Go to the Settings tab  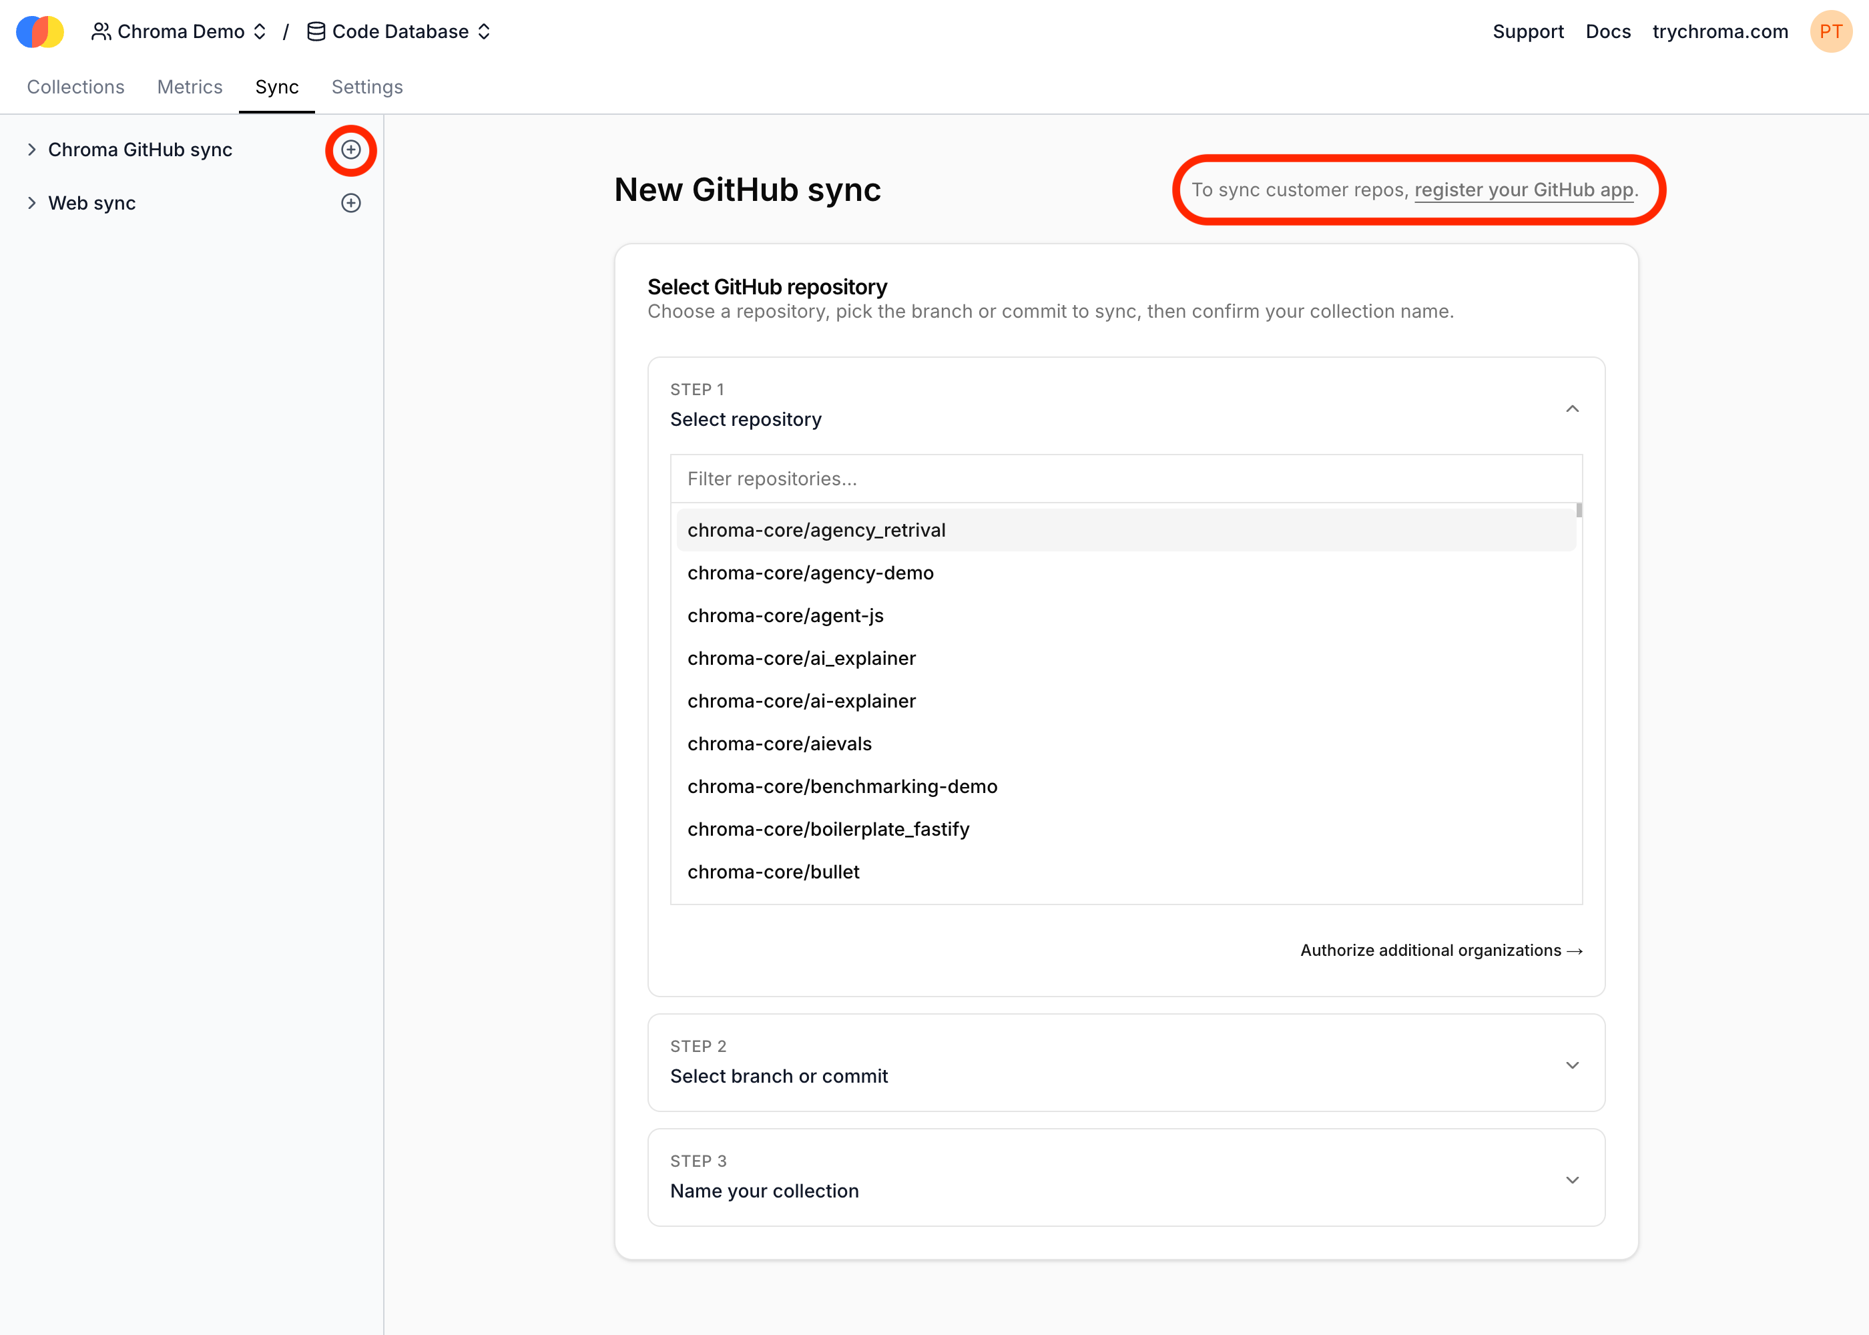point(366,87)
